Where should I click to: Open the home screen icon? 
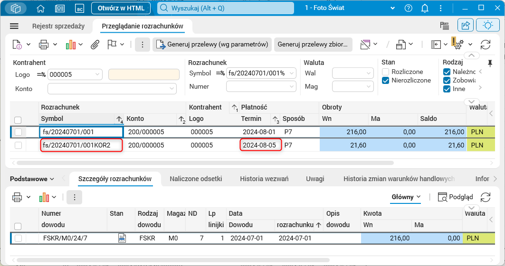[x=40, y=9]
